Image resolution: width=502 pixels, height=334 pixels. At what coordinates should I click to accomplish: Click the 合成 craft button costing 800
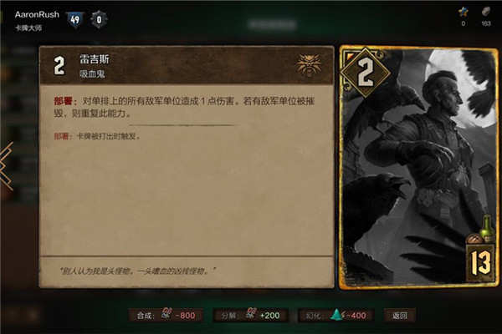tap(166, 315)
